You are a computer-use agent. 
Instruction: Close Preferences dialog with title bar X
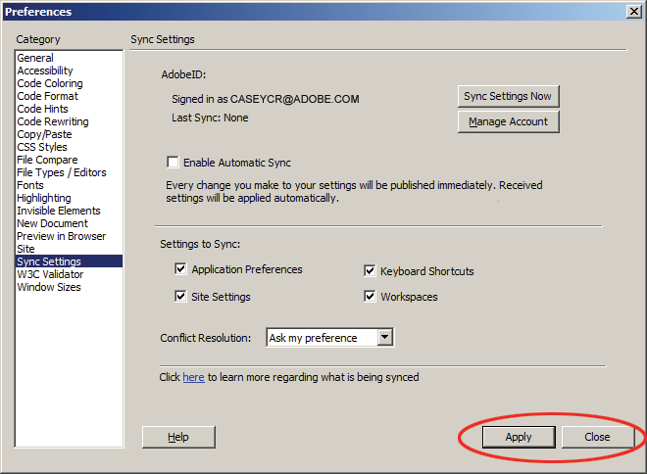click(633, 11)
